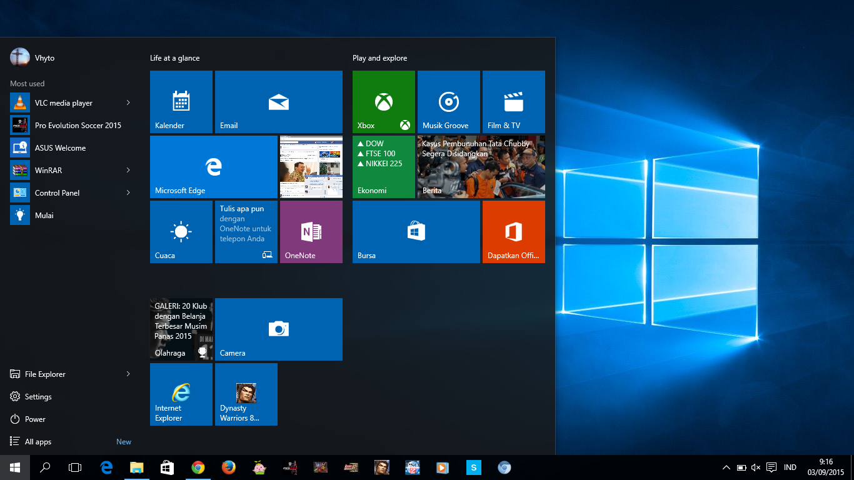854x480 pixels.
Task: Expand Control Panel jump list arrow
Action: pyautogui.click(x=128, y=192)
